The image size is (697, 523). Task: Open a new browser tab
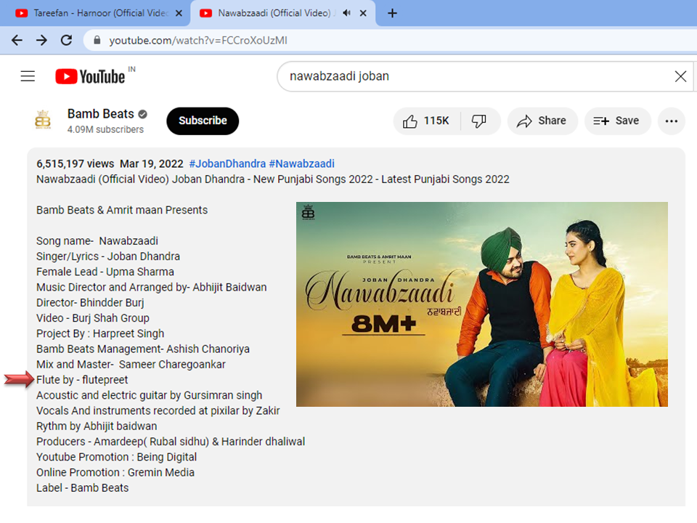pyautogui.click(x=392, y=13)
